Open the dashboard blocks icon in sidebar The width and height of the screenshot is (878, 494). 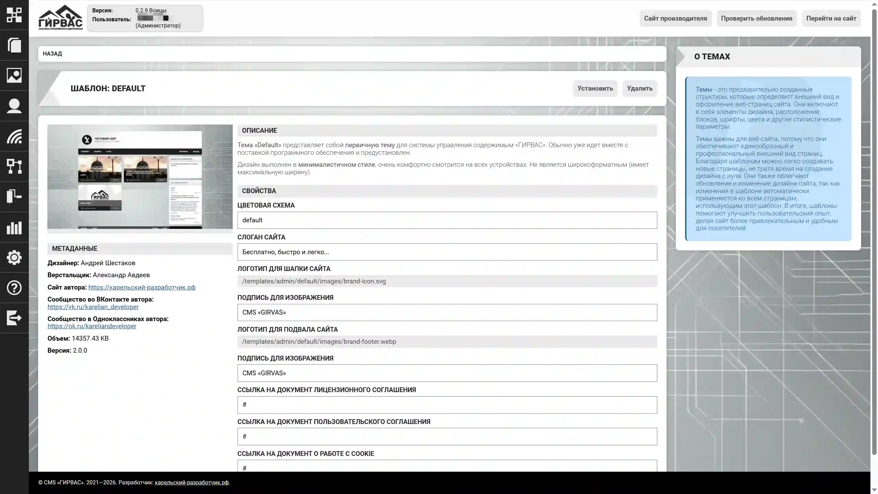(x=14, y=15)
